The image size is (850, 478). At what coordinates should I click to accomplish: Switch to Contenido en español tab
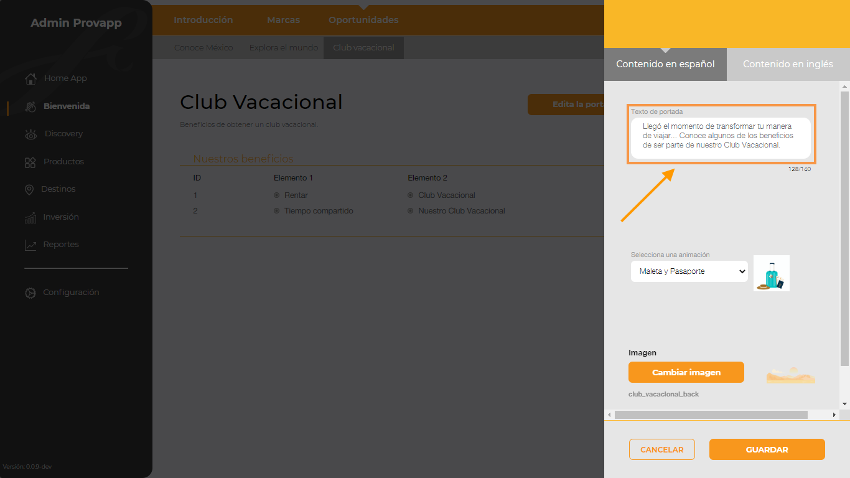[x=665, y=64]
